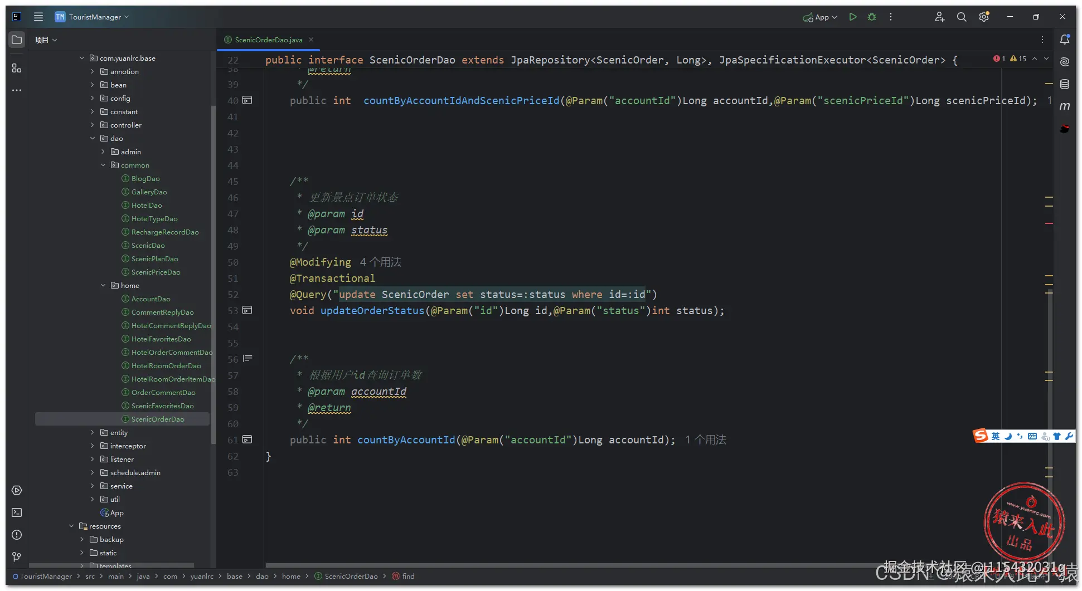Click the Sogou input method S icon

[x=981, y=436]
